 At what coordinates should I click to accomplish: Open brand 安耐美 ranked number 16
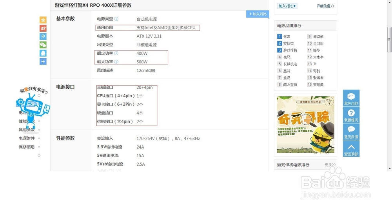click(318, 84)
